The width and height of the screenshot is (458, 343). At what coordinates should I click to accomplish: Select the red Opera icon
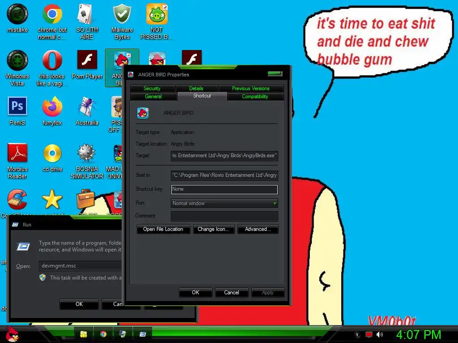52,60
